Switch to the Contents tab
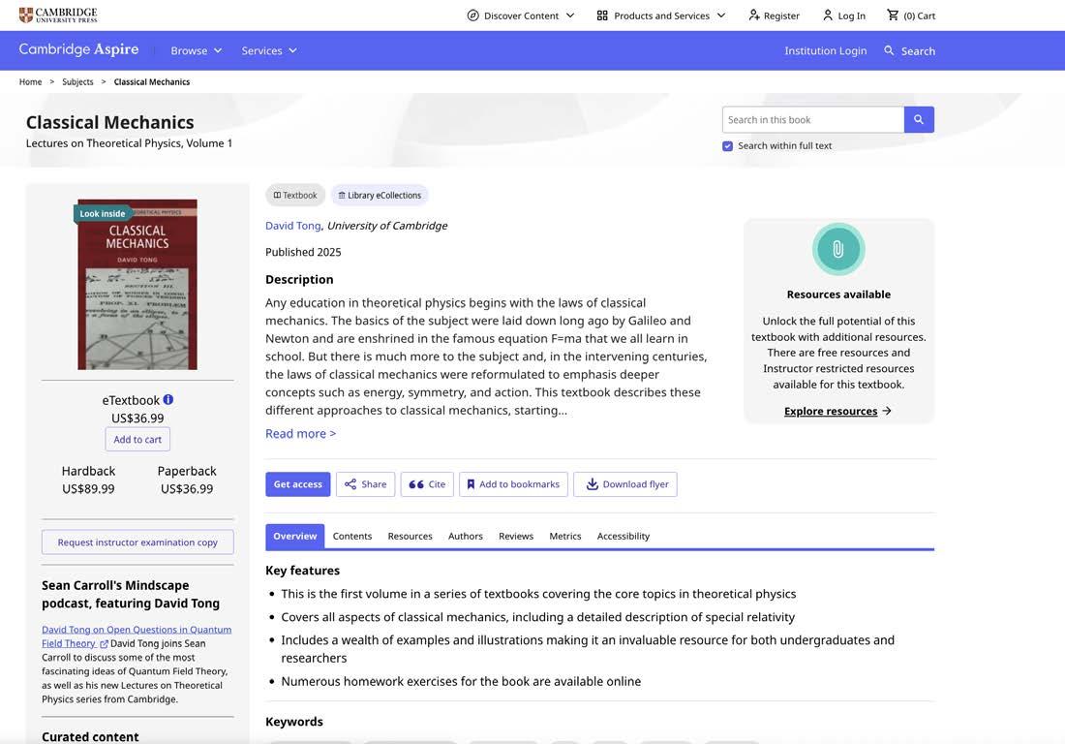The width and height of the screenshot is (1065, 744). (x=352, y=536)
